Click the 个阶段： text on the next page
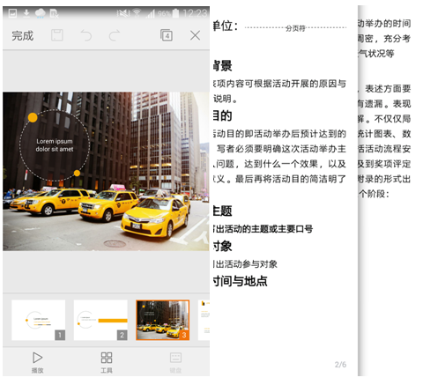The width and height of the screenshot is (423, 385). click(x=374, y=194)
